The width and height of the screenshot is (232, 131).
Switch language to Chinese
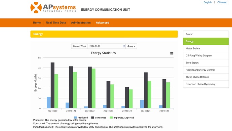pyautogui.click(x=222, y=2)
